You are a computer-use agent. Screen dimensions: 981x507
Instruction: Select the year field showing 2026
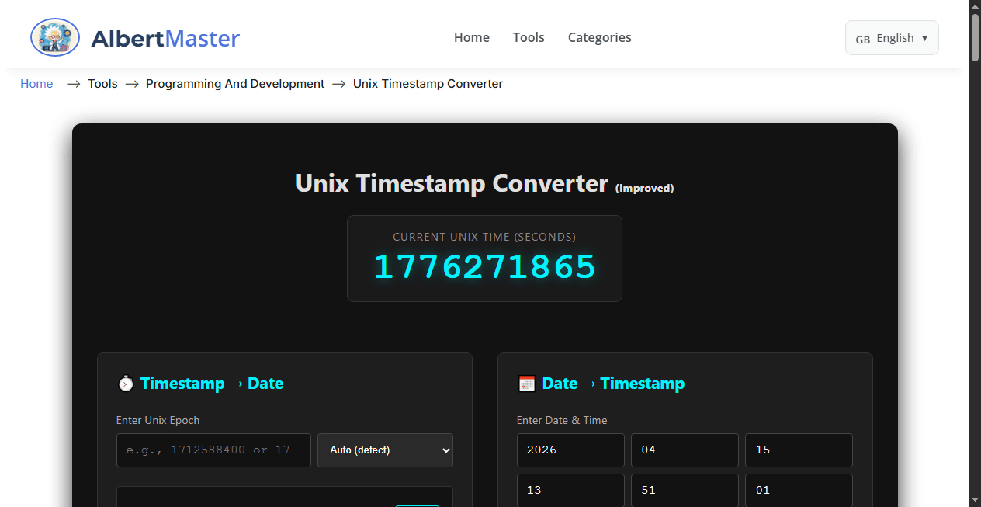[570, 450]
